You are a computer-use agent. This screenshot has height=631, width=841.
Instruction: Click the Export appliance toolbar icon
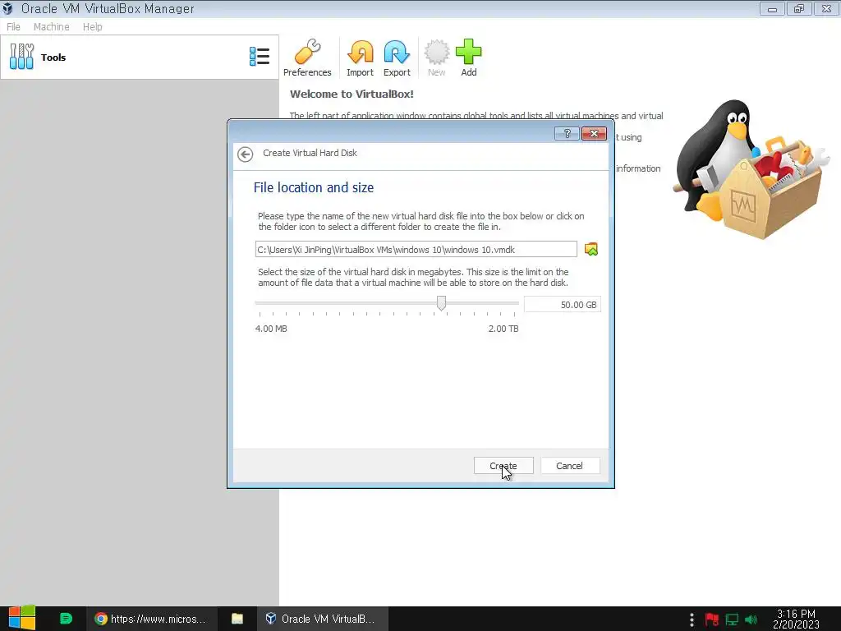(x=397, y=58)
